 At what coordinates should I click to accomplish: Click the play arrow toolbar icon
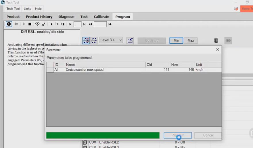(24, 24)
